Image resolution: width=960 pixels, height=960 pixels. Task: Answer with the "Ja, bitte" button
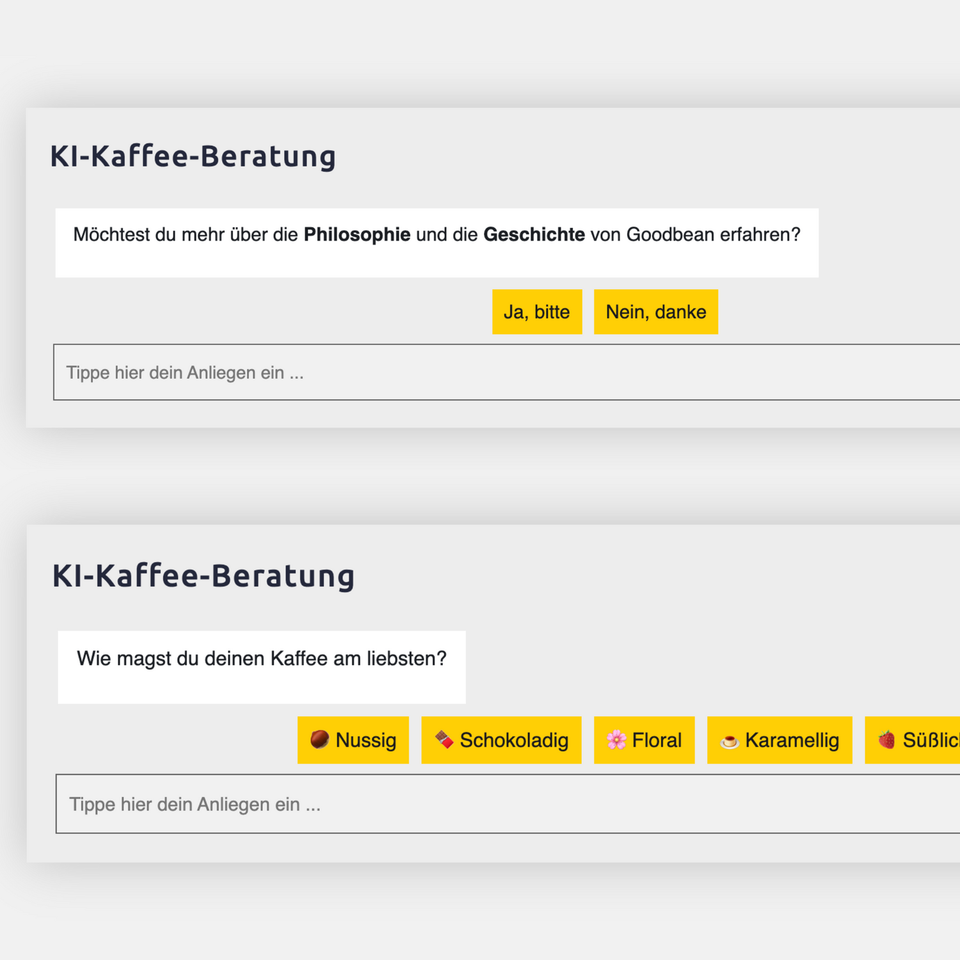pyautogui.click(x=537, y=312)
